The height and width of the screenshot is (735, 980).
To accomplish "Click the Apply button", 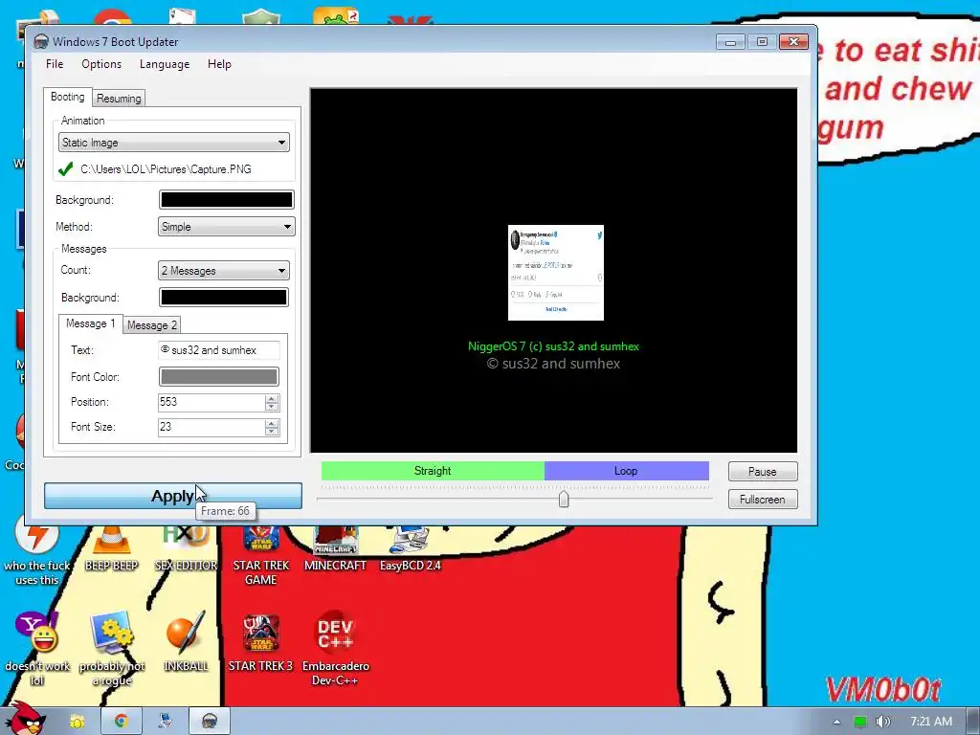I will coord(173,496).
